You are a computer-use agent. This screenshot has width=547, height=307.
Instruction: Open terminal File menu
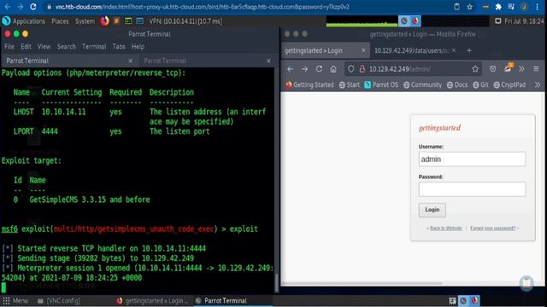point(9,46)
